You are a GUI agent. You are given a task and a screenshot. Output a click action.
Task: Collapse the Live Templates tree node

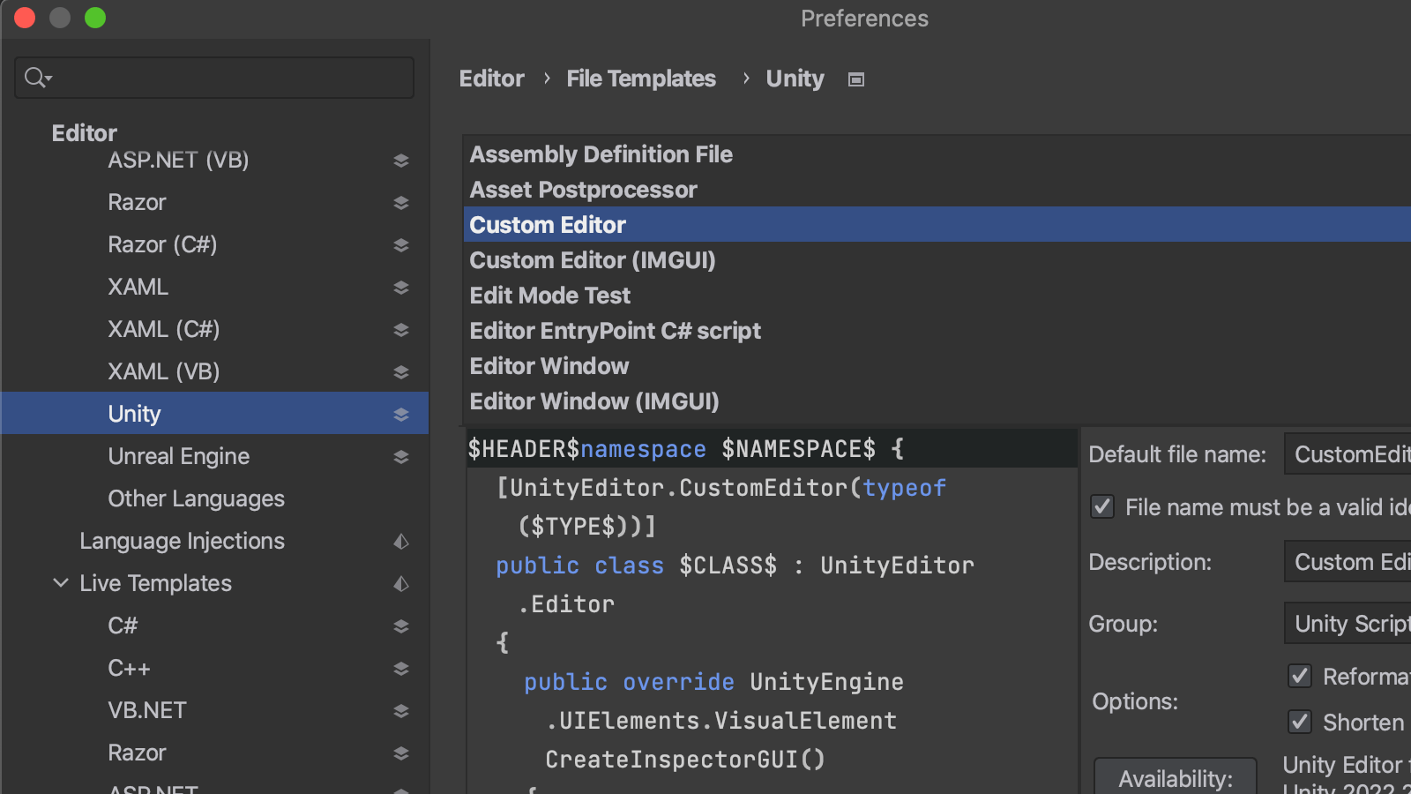coord(61,583)
